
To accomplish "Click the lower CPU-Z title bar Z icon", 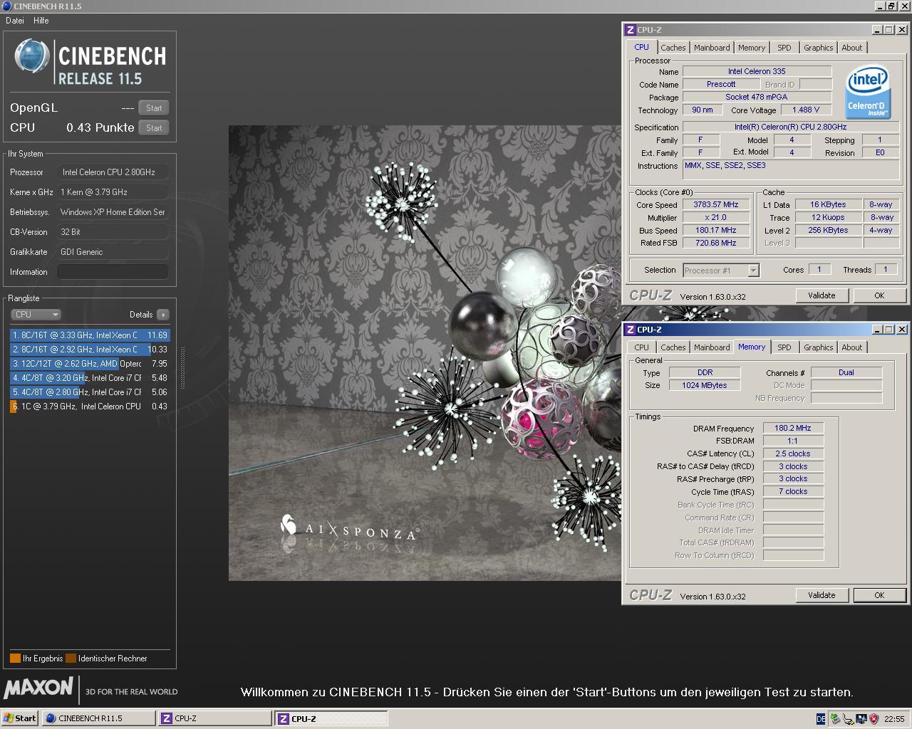I will (x=630, y=330).
